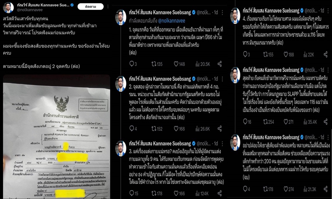Image resolution: width=332 pixels, height=199 pixels.
Task: Click the ติดตาม follow button
Action: [90, 7]
